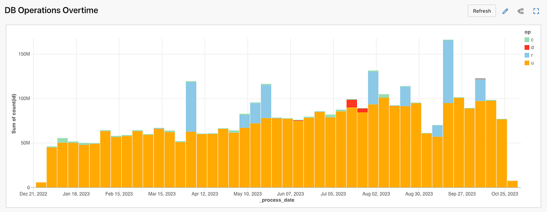
Task: Click the small first bar at Dec 21
Action: tap(41, 185)
